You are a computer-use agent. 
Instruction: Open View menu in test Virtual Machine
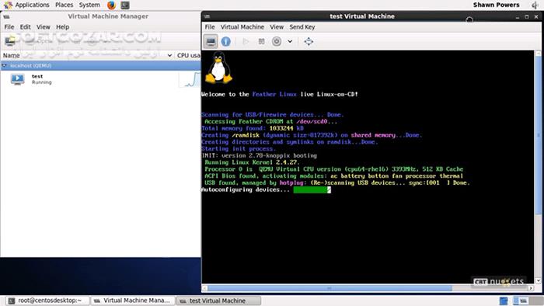click(277, 27)
